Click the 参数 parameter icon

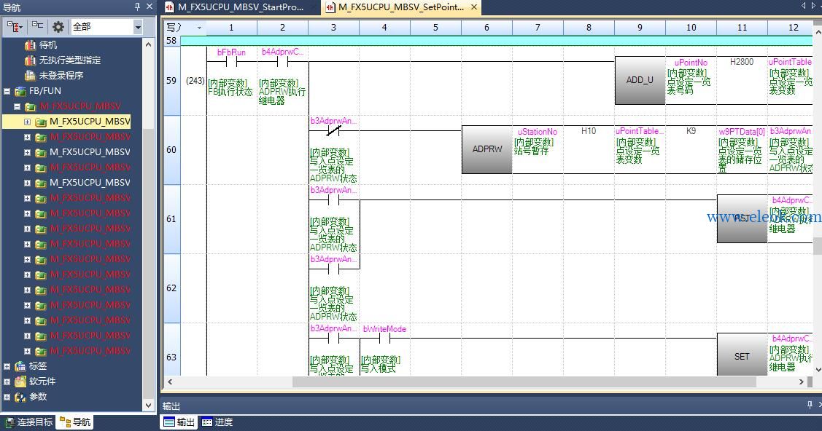coord(20,397)
